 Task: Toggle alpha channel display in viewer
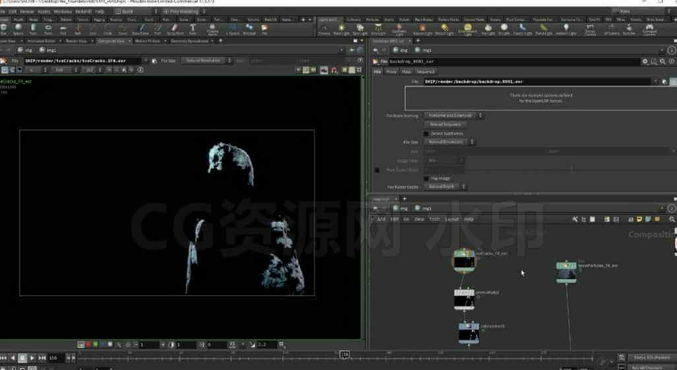point(110,344)
